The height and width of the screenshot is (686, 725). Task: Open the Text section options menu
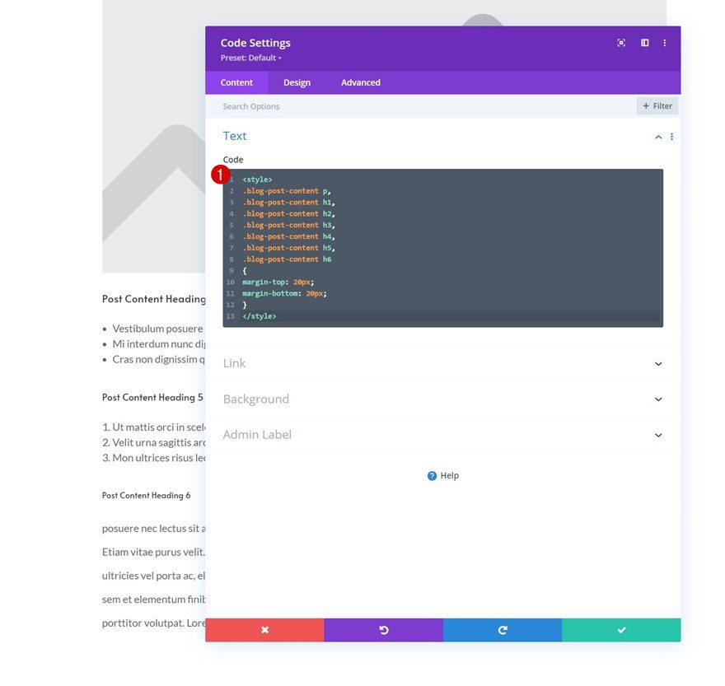click(671, 136)
